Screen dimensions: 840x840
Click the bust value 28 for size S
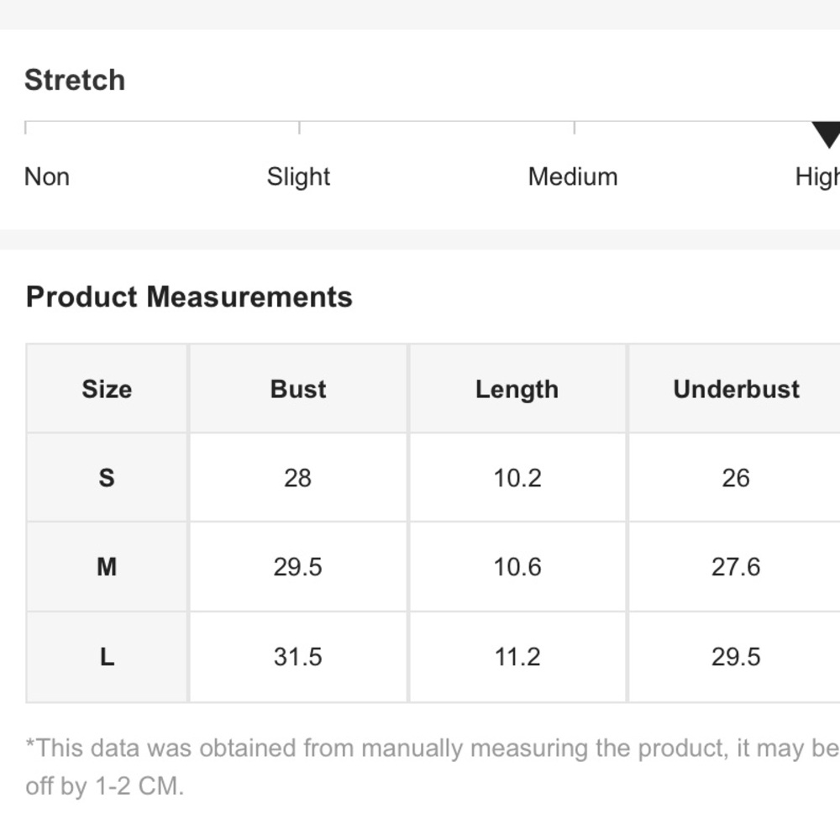[298, 478]
